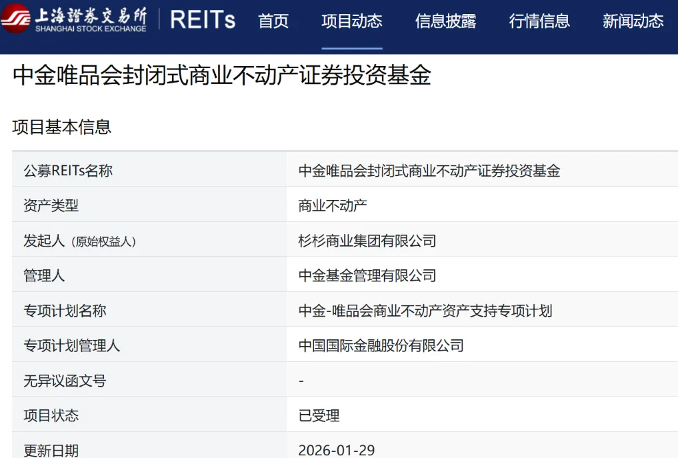
Task: Click the 中国国际金融股份有限公司 value
Action: click(x=381, y=345)
